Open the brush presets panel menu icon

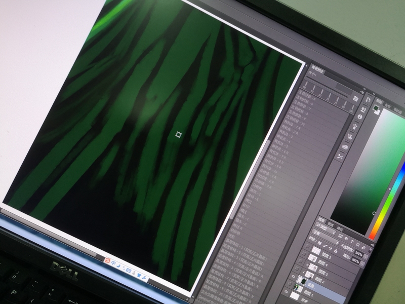(362, 92)
